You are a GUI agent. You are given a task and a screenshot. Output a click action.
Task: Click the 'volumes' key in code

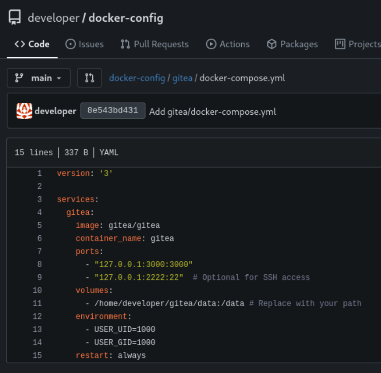92,291
